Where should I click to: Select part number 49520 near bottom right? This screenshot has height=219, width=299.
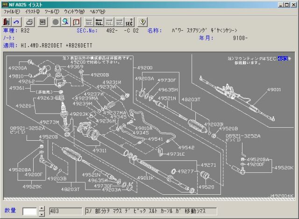(206, 187)
